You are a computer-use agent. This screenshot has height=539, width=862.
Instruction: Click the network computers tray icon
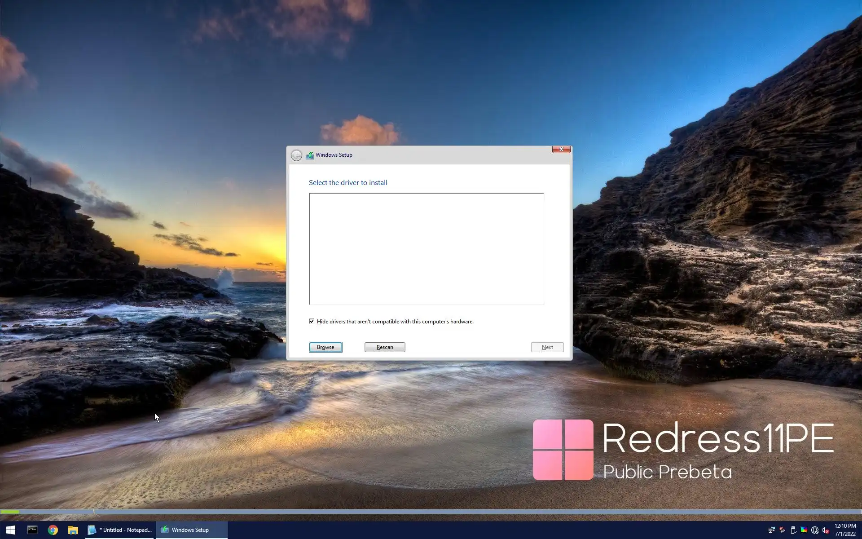point(771,530)
